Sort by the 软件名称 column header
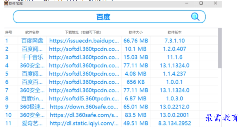This screenshot has height=127, width=241. coord(32,32)
